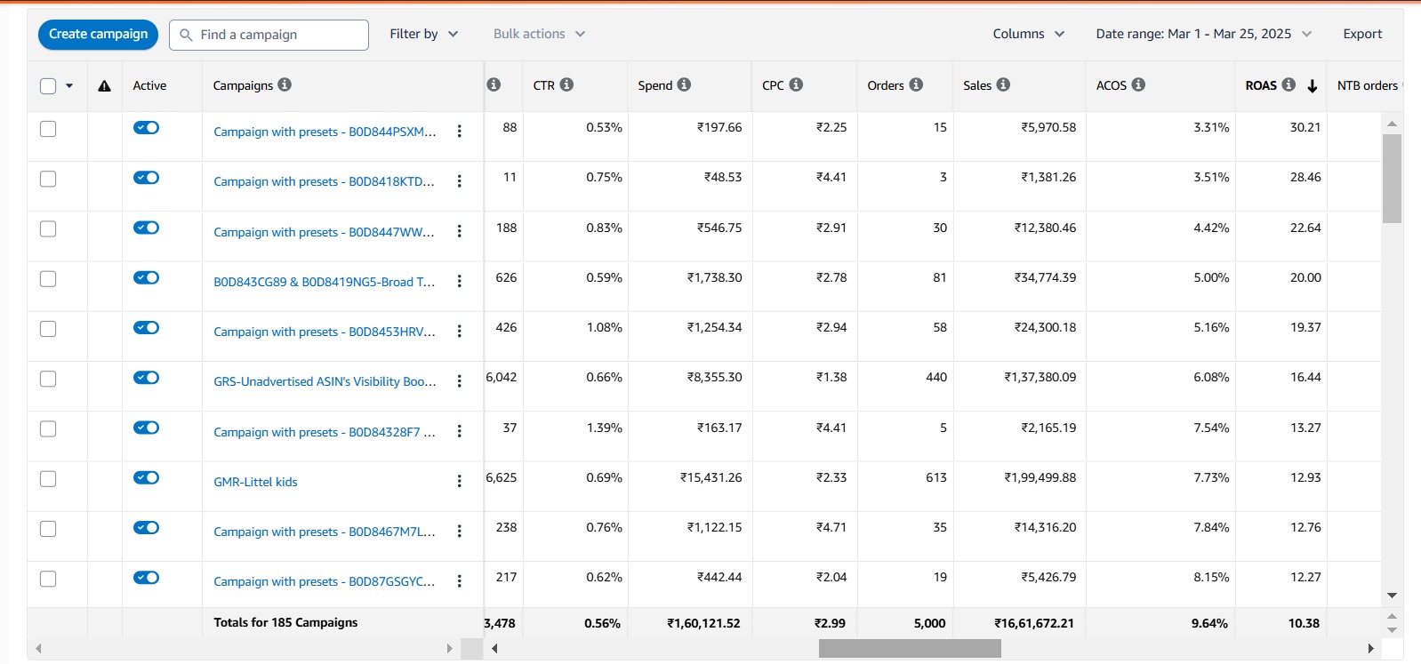
Task: Click the horizontal metrics scrollbar thumb
Action: (x=910, y=649)
